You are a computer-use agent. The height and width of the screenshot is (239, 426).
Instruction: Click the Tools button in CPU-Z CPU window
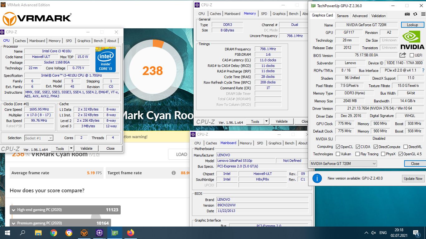tap(60, 148)
